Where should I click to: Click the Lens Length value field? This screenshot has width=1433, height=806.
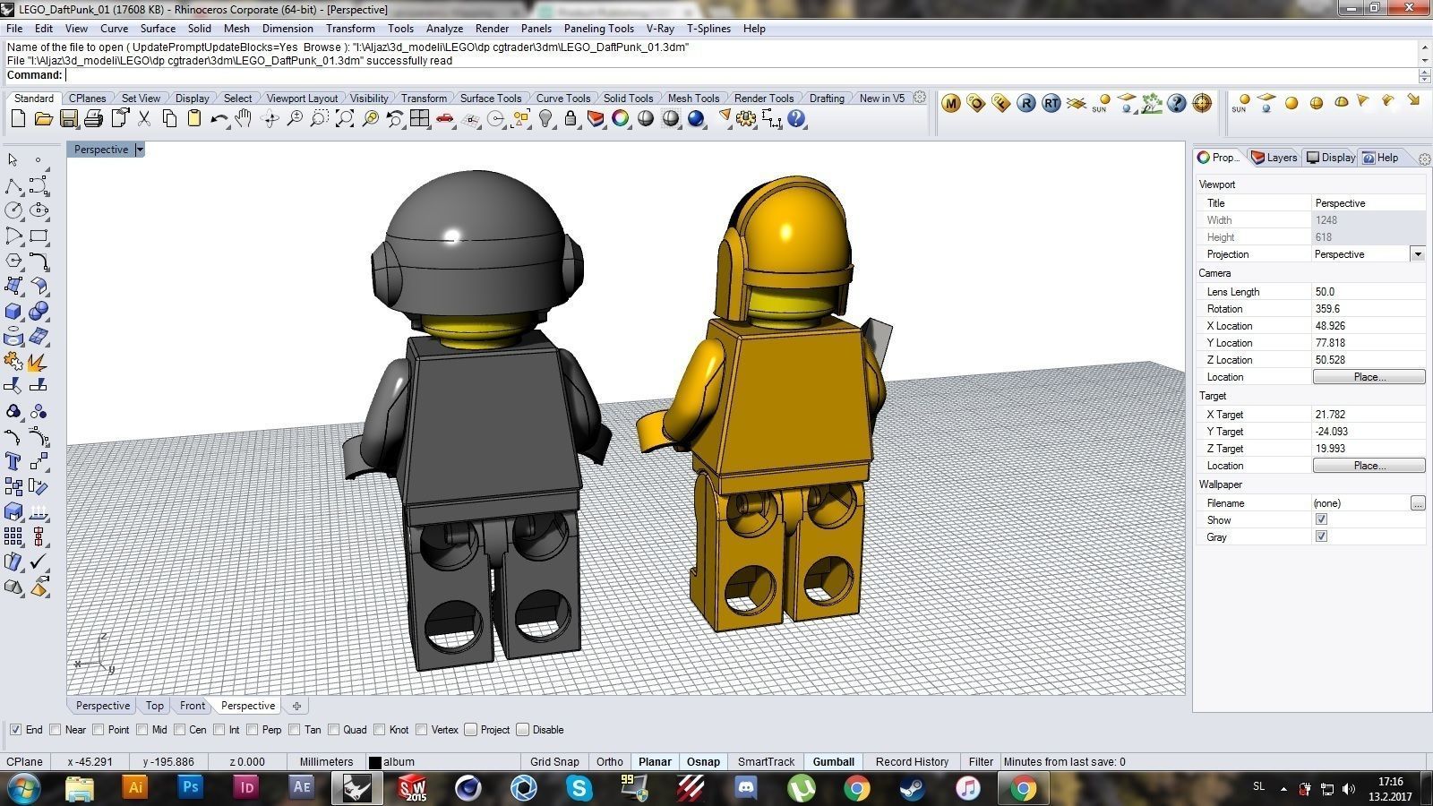(x=1369, y=292)
